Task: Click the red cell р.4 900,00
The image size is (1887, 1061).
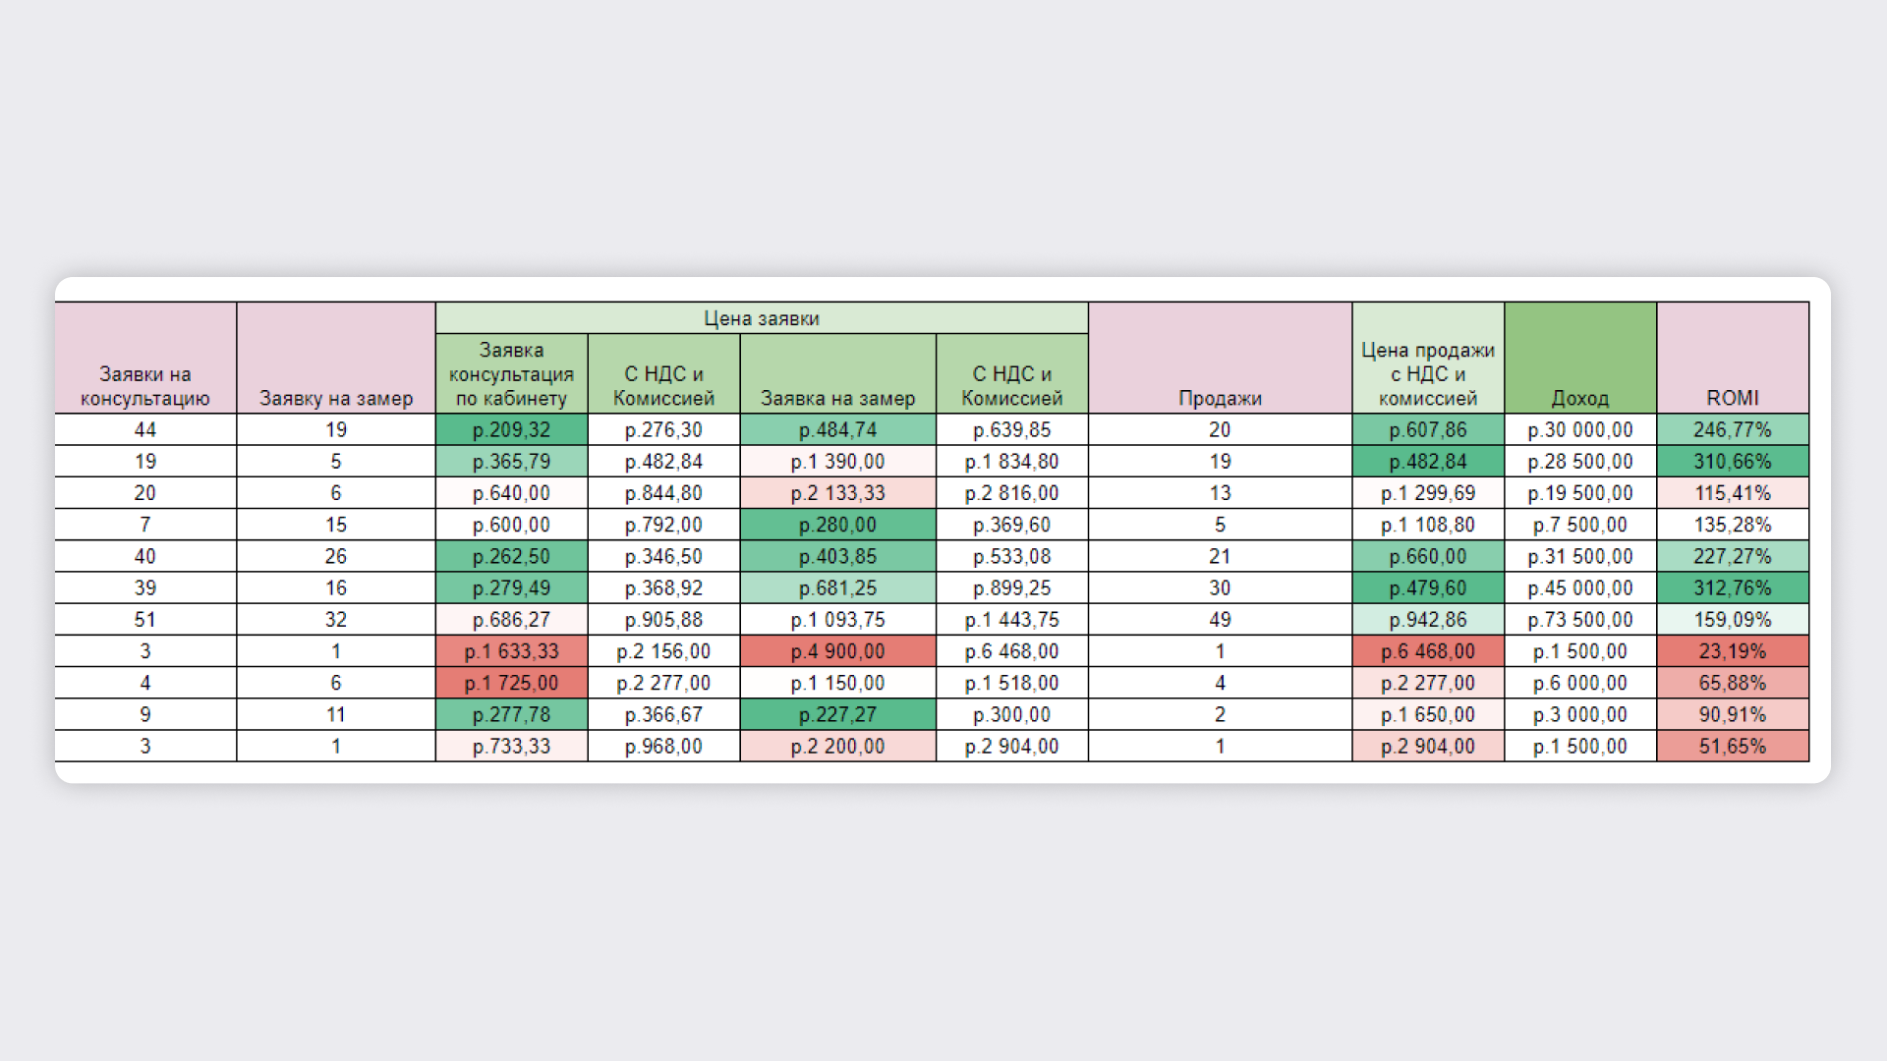Action: click(x=838, y=651)
